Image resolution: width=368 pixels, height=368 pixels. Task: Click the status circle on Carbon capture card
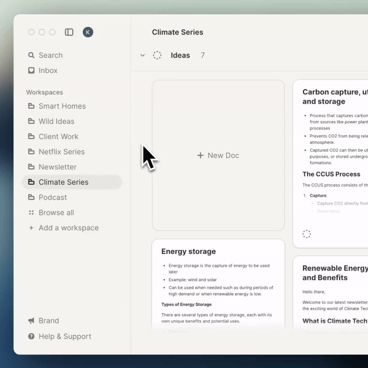(x=307, y=234)
